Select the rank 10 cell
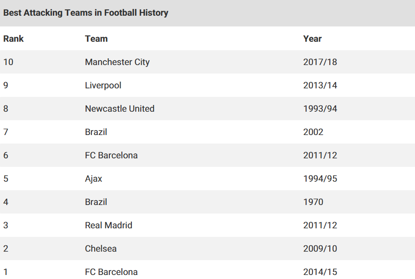The width and height of the screenshot is (415, 279). (x=8, y=62)
